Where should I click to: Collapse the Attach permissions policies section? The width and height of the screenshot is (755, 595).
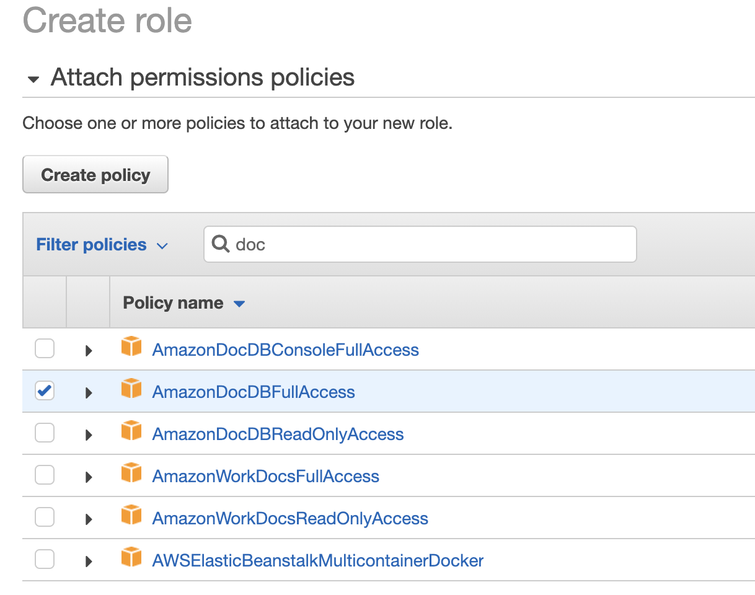click(x=33, y=79)
